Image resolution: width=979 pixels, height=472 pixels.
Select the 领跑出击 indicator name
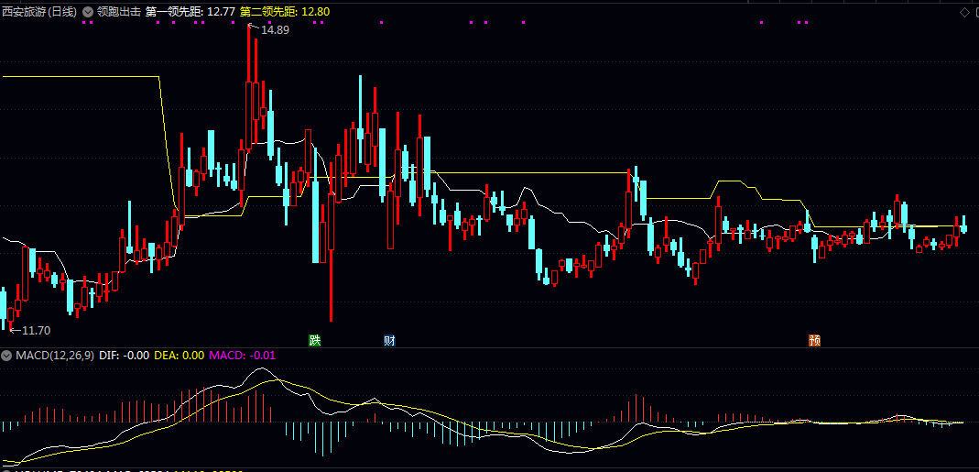pyautogui.click(x=119, y=12)
